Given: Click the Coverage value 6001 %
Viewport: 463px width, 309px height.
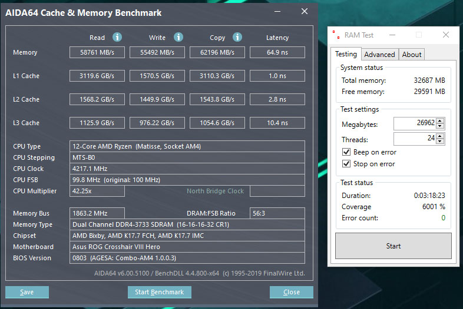Looking at the screenshot, I should click(434, 207).
